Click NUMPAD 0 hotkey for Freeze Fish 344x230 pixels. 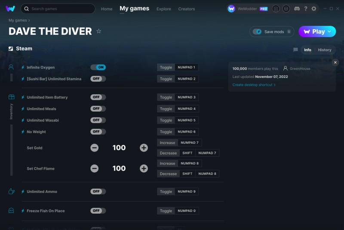coord(187,211)
